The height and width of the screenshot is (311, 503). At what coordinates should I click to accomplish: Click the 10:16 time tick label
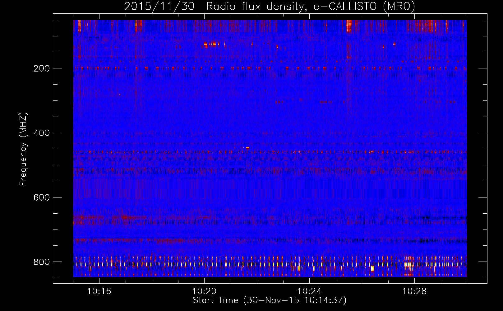pos(99,291)
